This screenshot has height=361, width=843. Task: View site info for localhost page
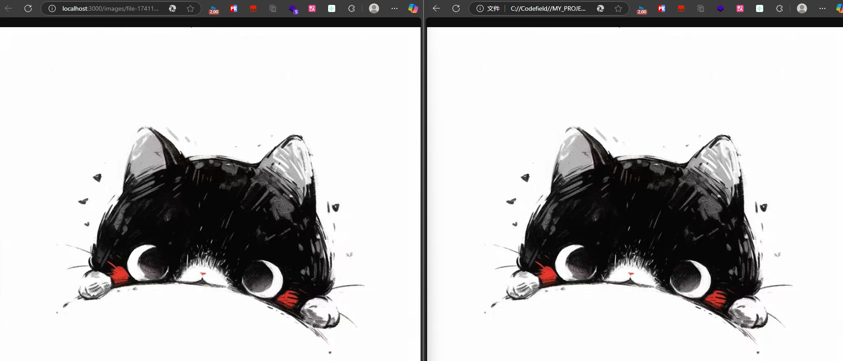(52, 8)
